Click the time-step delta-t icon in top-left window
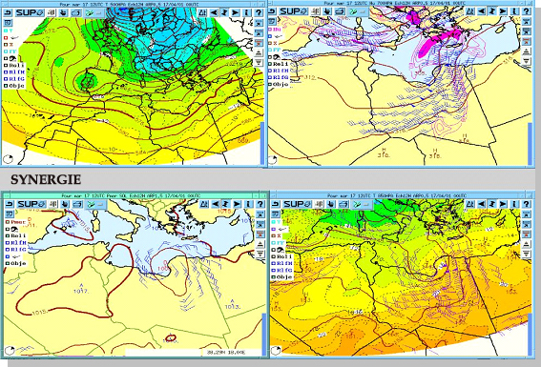The height and width of the screenshot is (367, 541). [x=203, y=12]
